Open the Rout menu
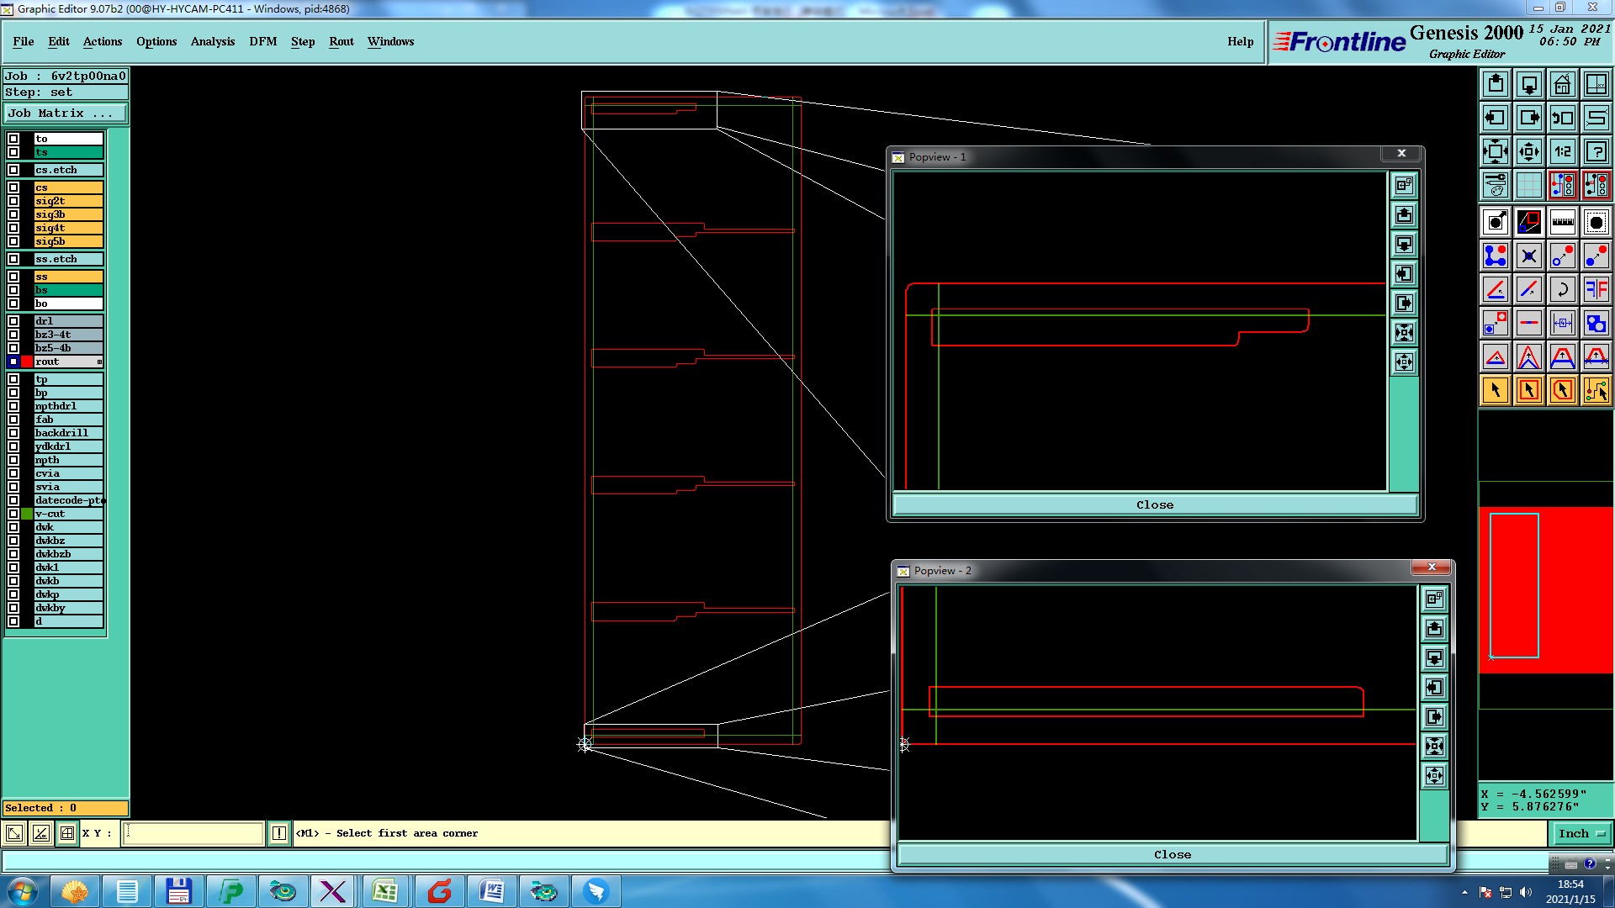 [x=341, y=41]
